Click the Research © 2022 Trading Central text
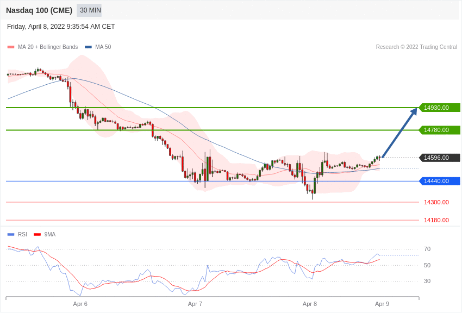The width and height of the screenshot is (462, 313). pos(416,47)
